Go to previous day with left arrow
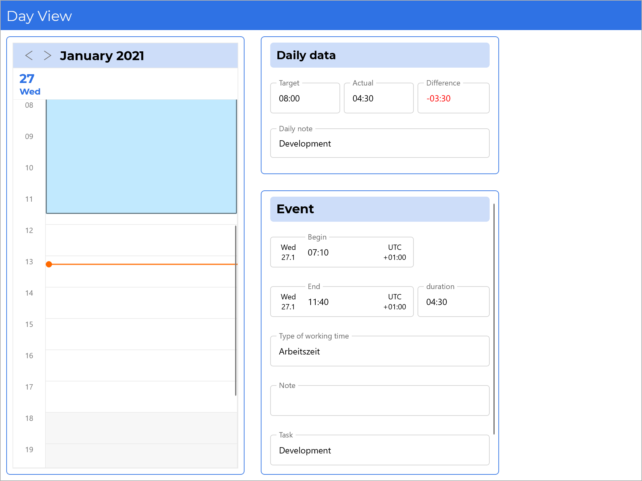The image size is (642, 481). (x=29, y=55)
